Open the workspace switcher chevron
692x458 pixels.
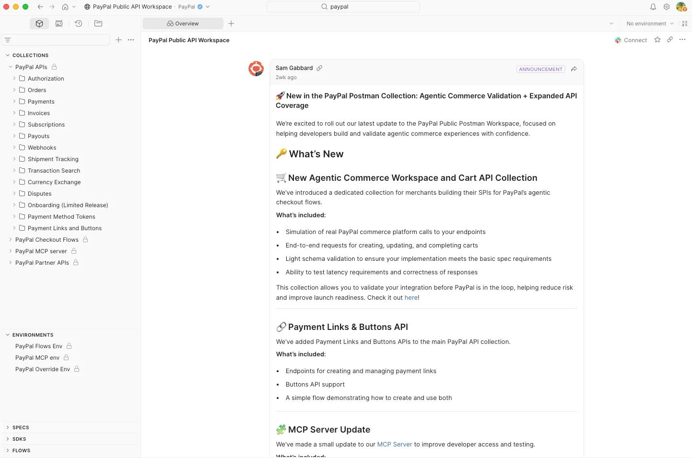coord(208,7)
